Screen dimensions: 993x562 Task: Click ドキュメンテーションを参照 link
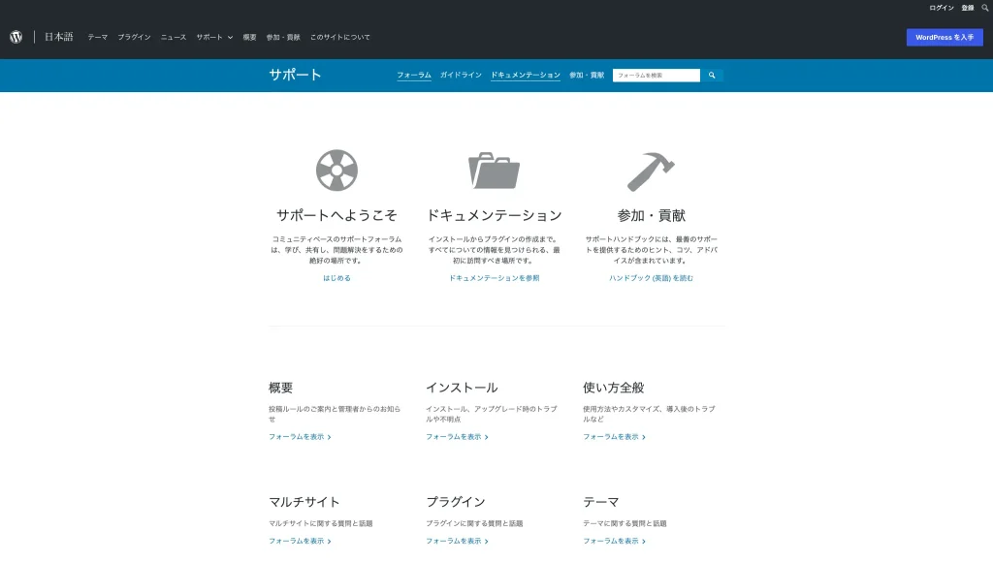point(494,278)
